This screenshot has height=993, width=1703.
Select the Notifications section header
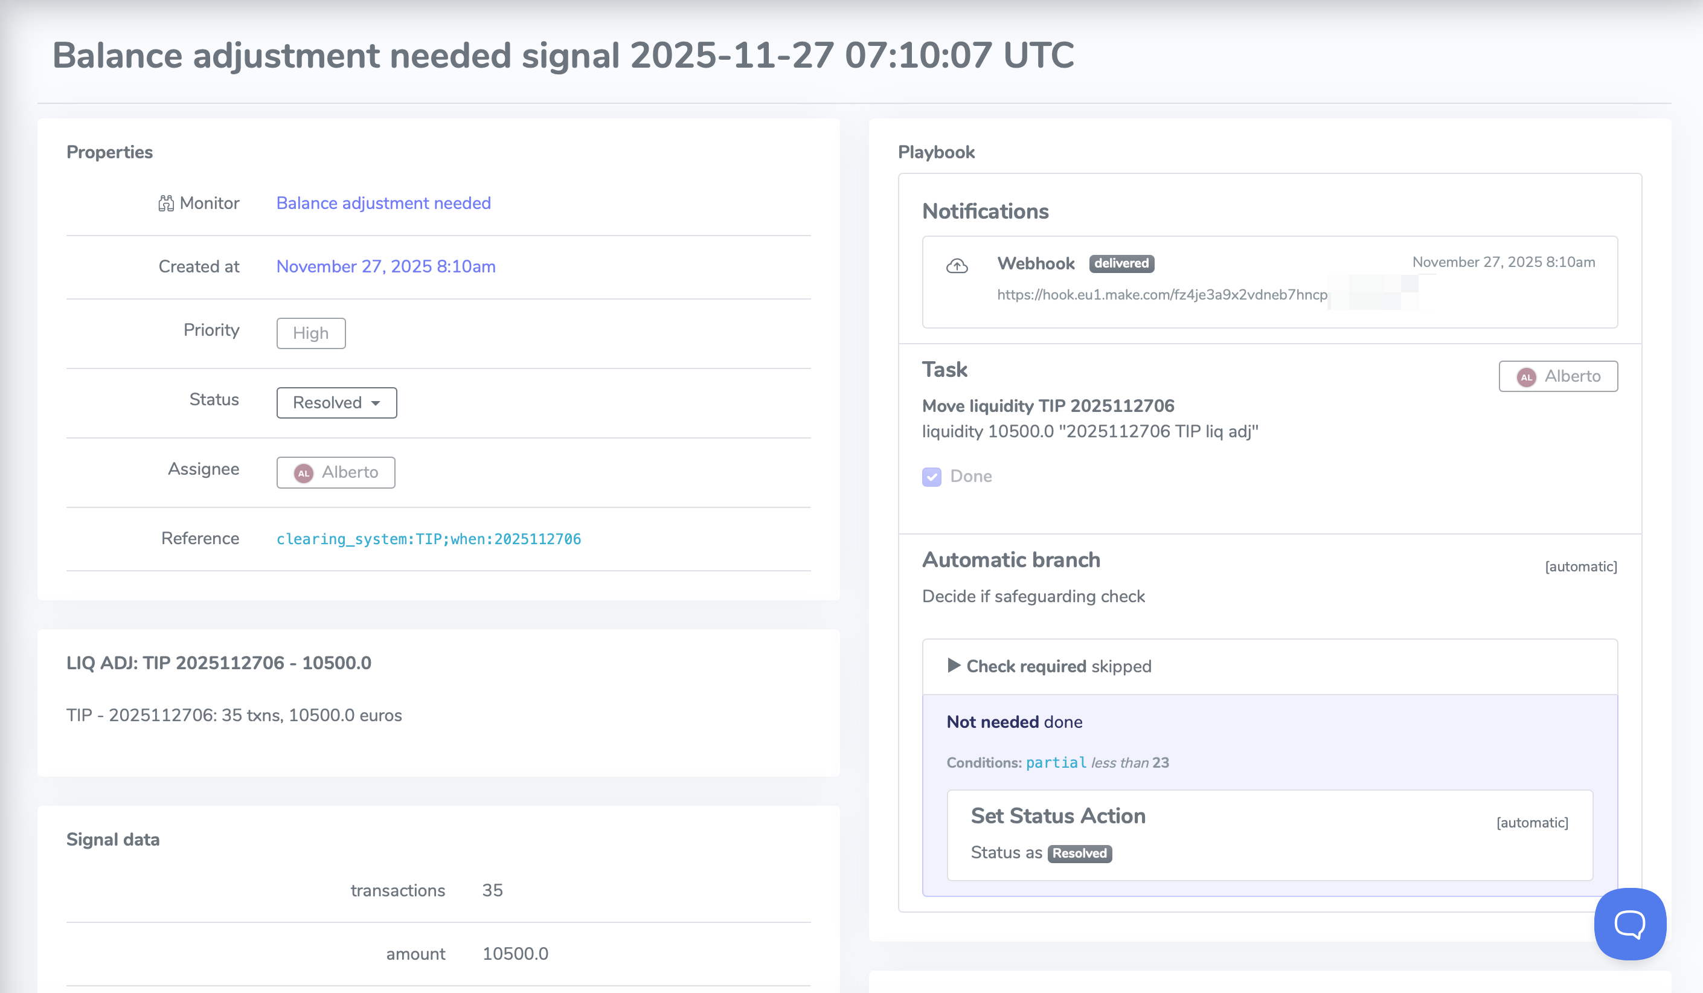click(984, 211)
